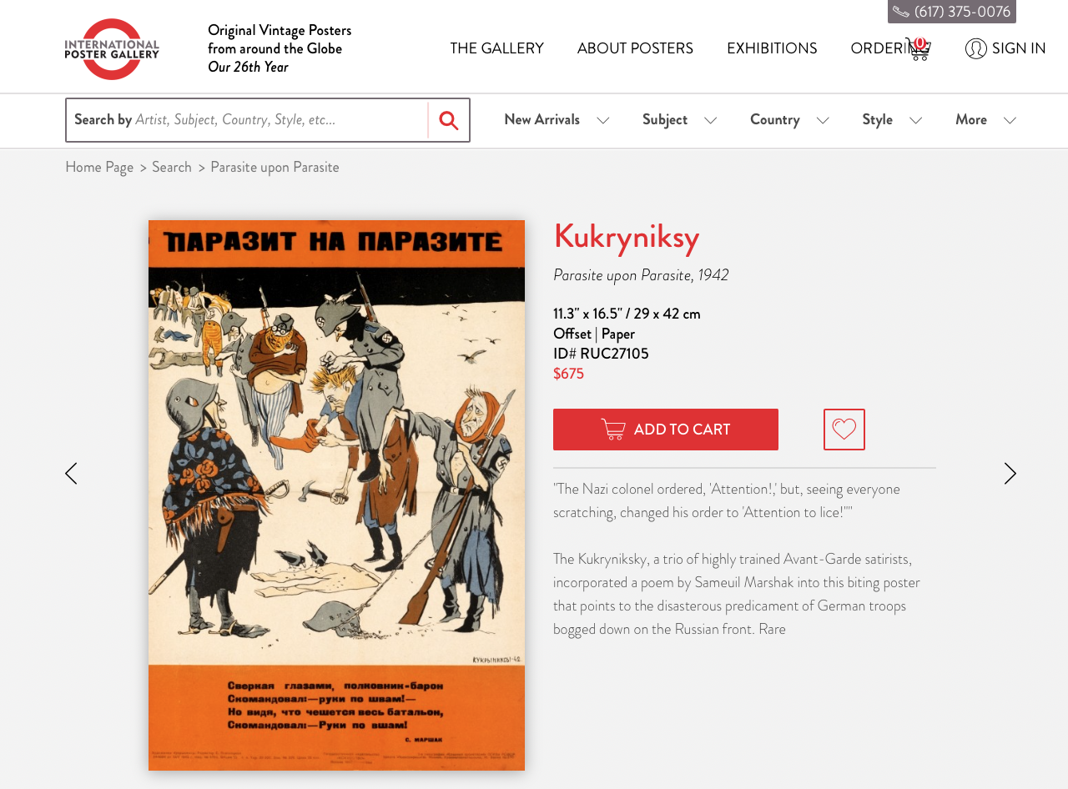This screenshot has height=789, width=1068.
Task: Click the Search breadcrumb link
Action: click(x=172, y=167)
